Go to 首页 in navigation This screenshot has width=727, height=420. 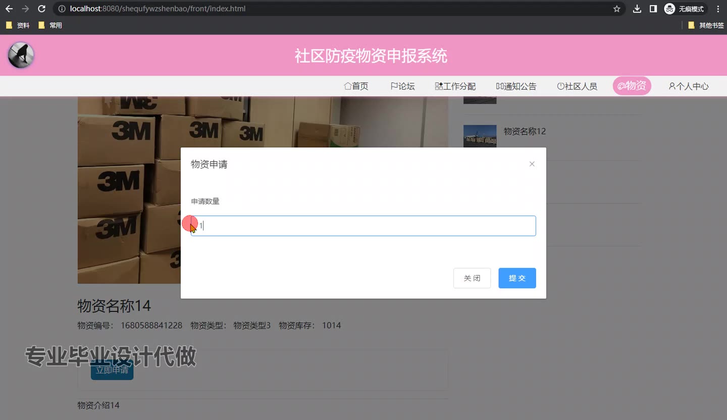pos(356,86)
